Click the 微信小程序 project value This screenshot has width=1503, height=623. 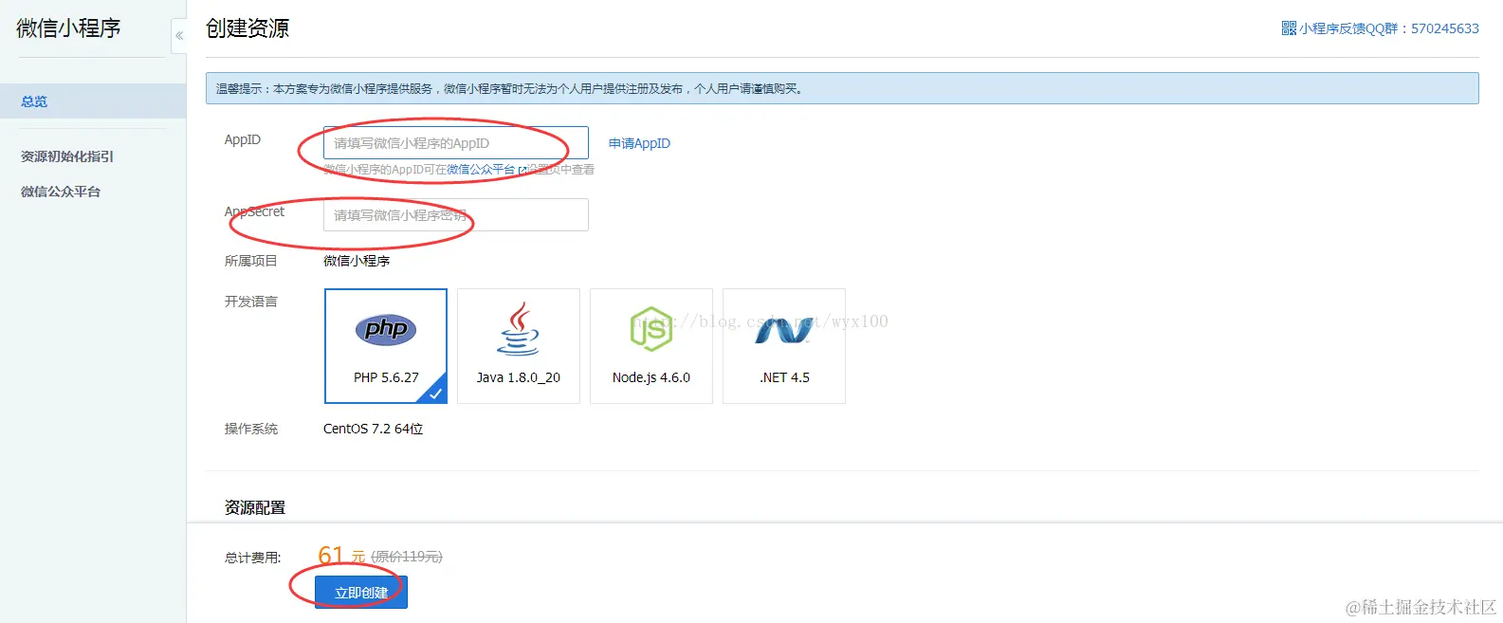click(x=357, y=261)
